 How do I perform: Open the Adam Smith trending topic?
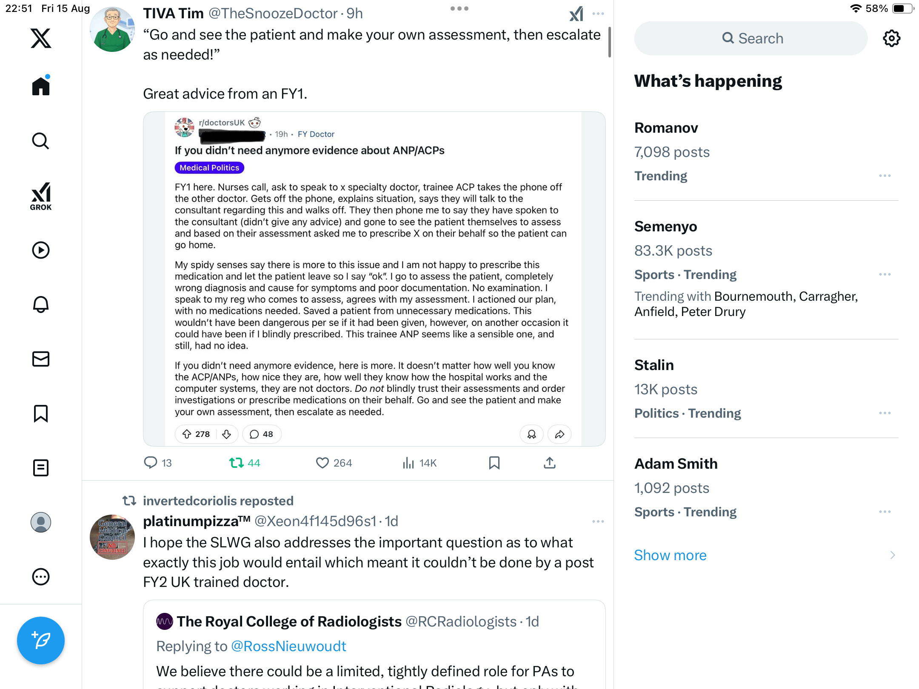(676, 464)
